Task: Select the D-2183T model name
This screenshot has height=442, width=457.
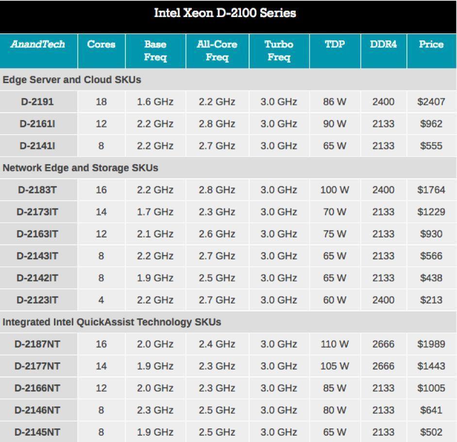Action: 37,190
